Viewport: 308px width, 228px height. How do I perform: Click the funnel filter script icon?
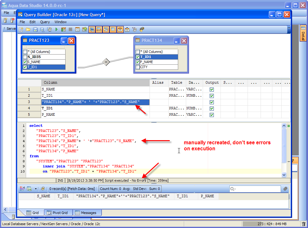click(x=134, y=29)
